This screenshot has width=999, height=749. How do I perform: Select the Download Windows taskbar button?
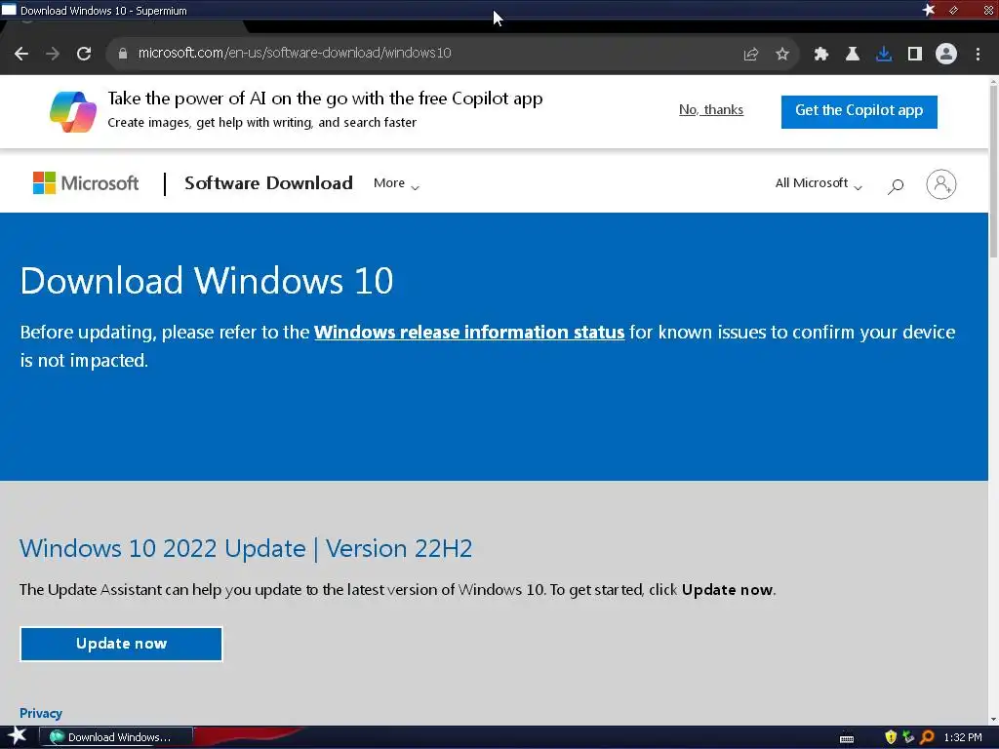(116, 737)
